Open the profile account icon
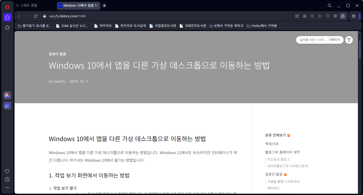The width and height of the screenshot is (363, 195). [x=343, y=16]
